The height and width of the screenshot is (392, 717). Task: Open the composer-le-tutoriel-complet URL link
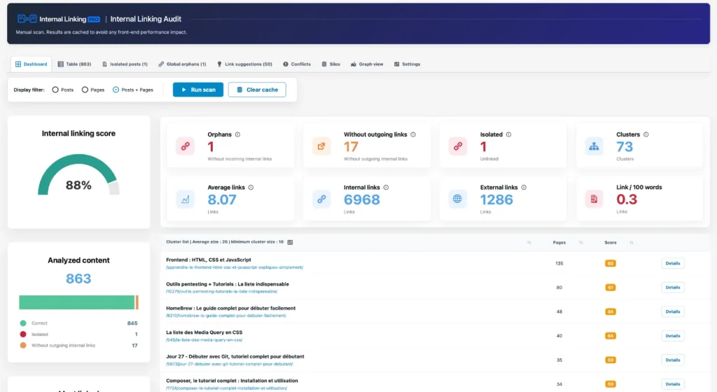coord(227,388)
